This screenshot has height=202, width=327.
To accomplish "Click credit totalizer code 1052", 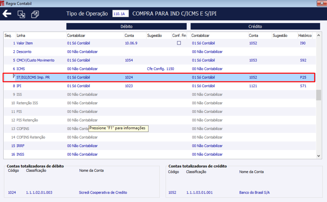I will coord(172,193).
